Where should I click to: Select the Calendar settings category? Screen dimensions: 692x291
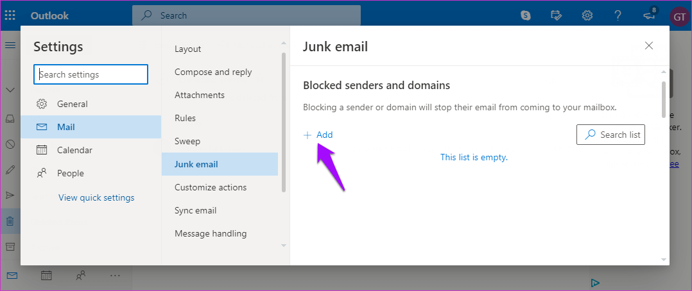(91, 150)
